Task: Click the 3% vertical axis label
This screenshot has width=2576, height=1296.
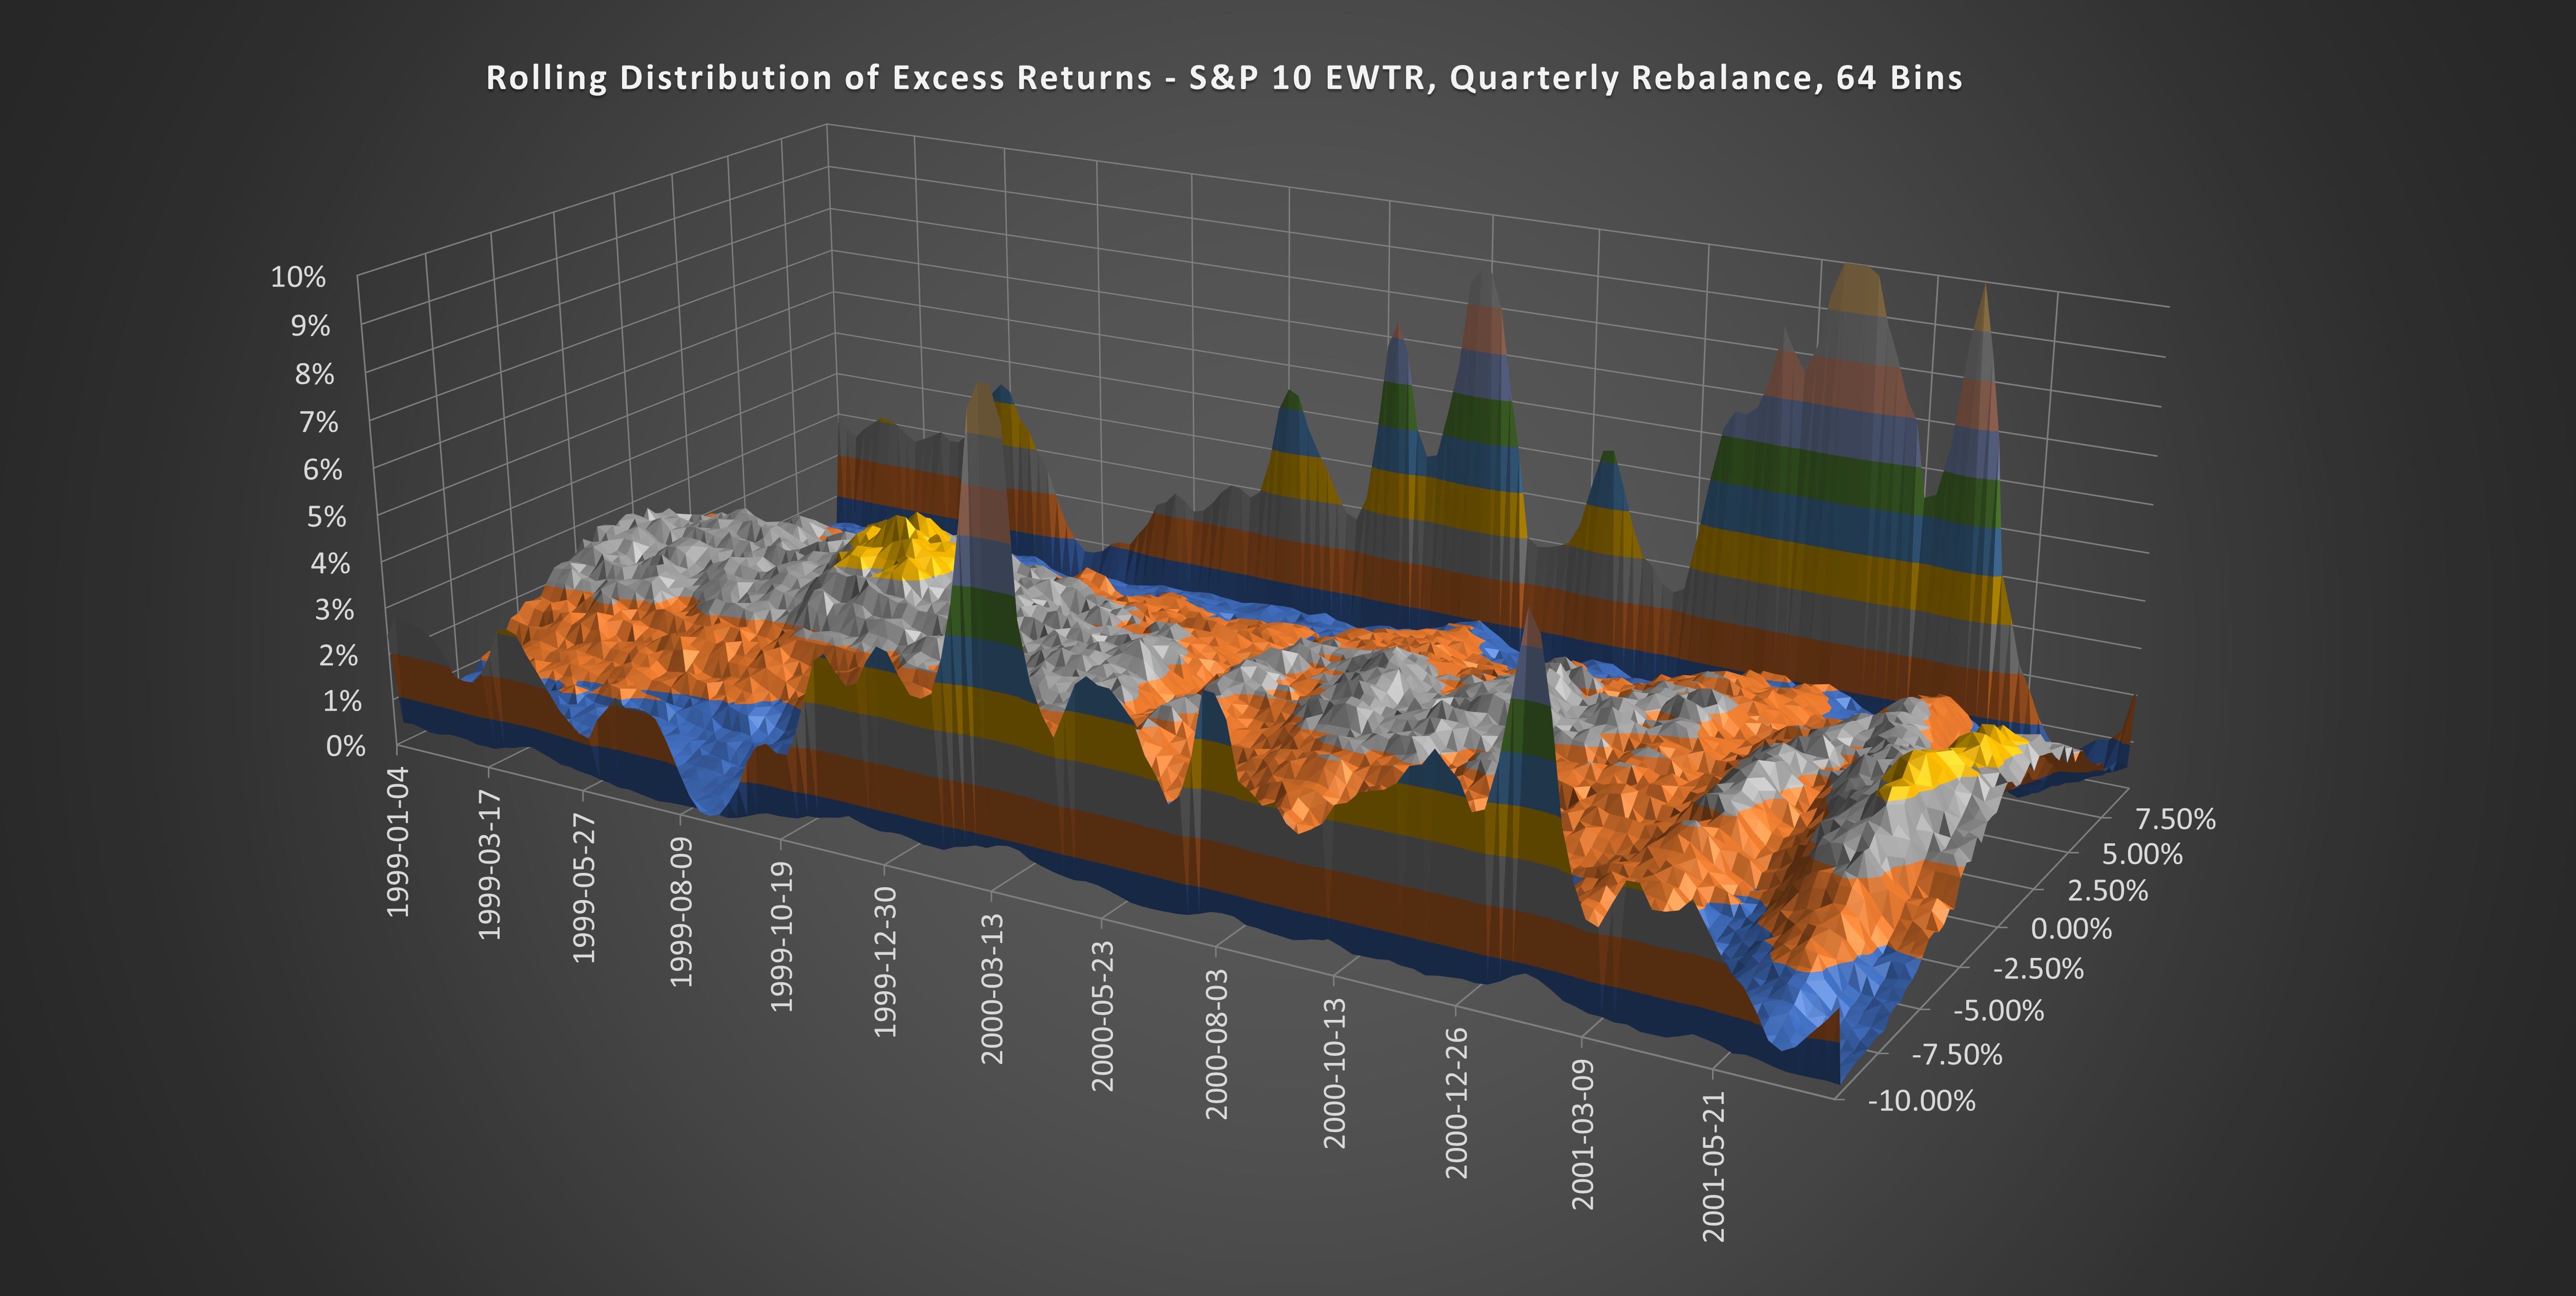Action: (x=334, y=609)
